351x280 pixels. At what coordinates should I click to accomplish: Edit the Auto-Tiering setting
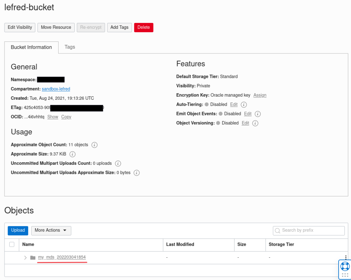point(234,105)
